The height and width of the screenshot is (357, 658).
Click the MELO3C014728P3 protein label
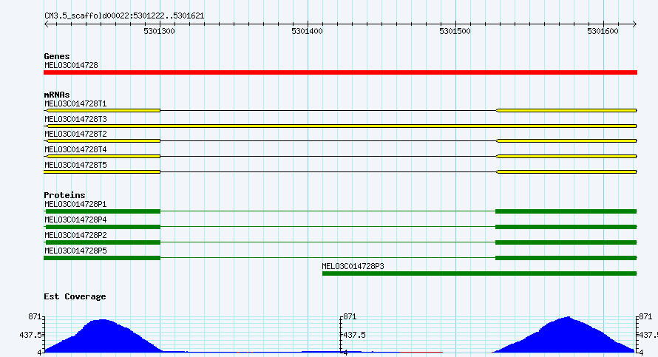point(353,266)
